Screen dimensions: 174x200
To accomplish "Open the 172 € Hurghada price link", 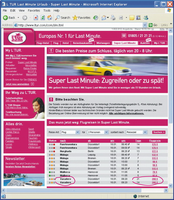I will [x=155, y=151].
